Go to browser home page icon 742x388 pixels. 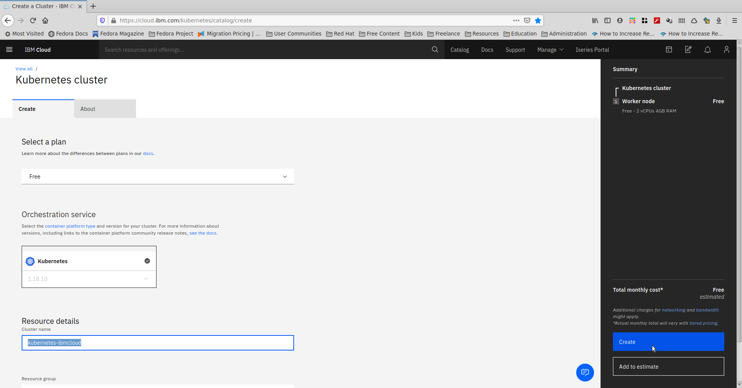coord(45,20)
